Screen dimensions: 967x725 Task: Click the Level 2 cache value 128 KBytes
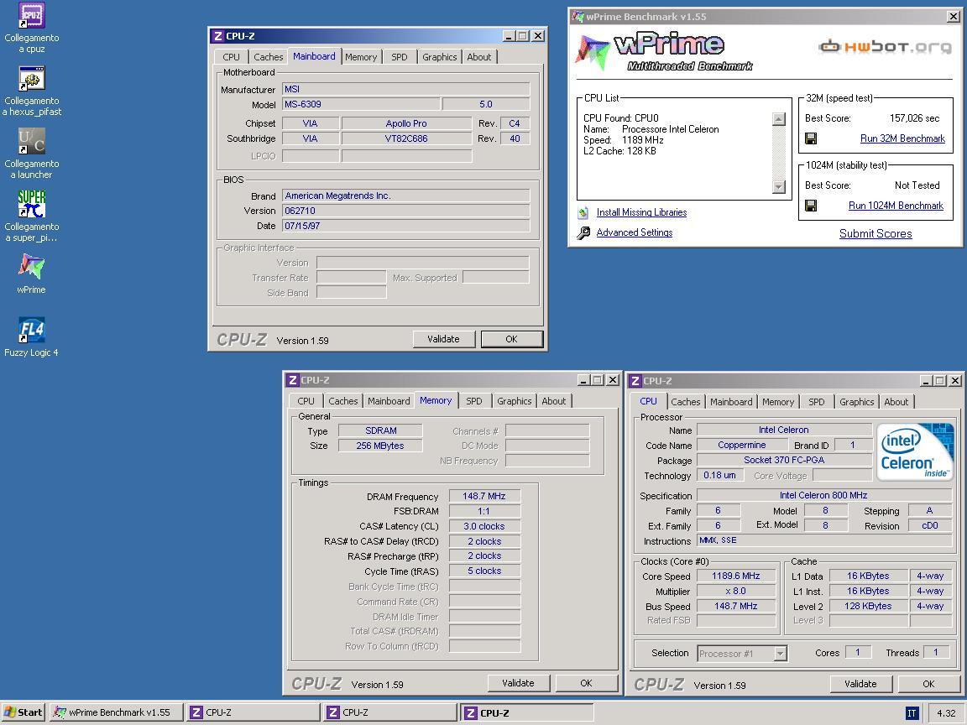click(868, 606)
